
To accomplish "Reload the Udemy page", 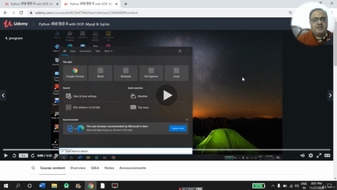I will pos(21,13).
